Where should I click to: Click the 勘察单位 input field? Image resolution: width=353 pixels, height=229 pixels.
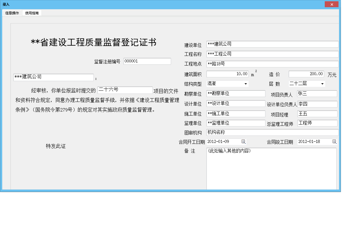235,93
